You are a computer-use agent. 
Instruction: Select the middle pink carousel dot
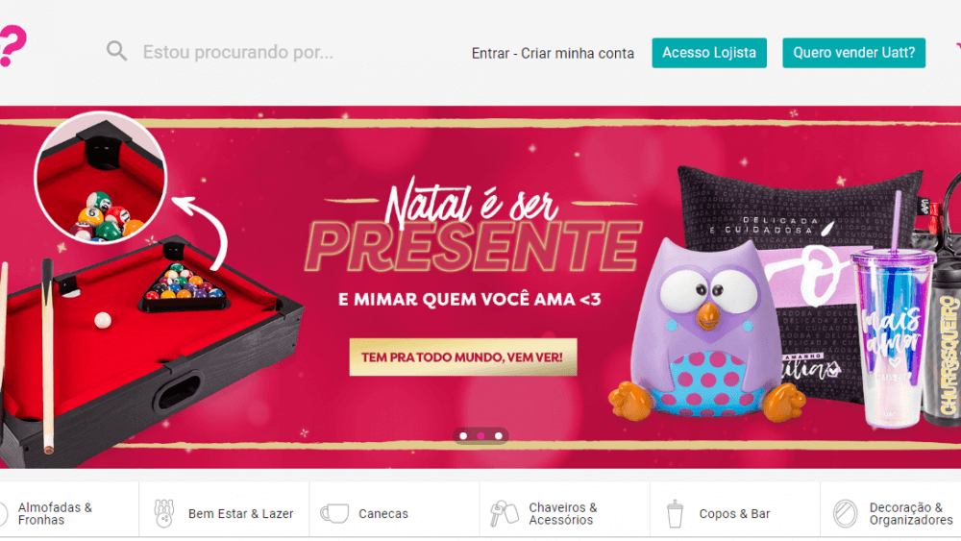click(x=481, y=436)
